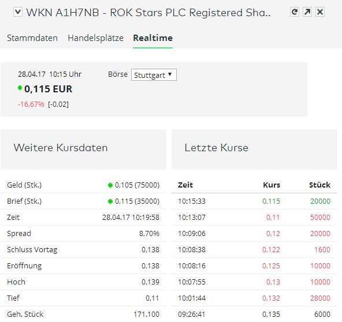This screenshot has width=342, height=322.
Task: Click the Letzte Kurse heading
Action: tap(217, 148)
